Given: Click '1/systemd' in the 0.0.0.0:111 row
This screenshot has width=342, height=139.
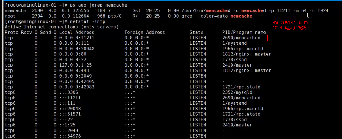Looking at the screenshot, I should point(235,43).
